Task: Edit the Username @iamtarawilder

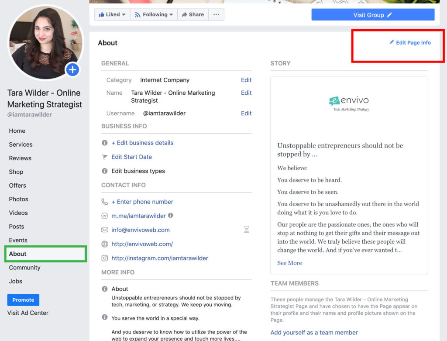Action: coord(246,114)
